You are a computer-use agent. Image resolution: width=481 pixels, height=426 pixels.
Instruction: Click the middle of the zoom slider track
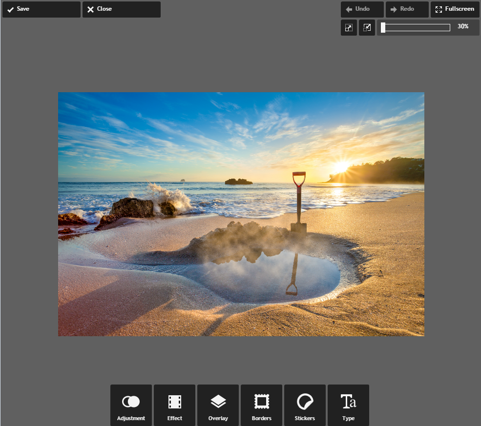point(416,28)
